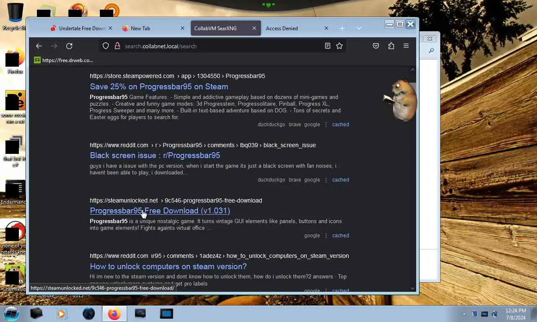Open cached copy of Steam result

pos(341,125)
